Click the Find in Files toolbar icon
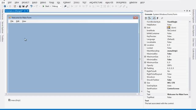The image size is (196, 110). click(65, 6)
